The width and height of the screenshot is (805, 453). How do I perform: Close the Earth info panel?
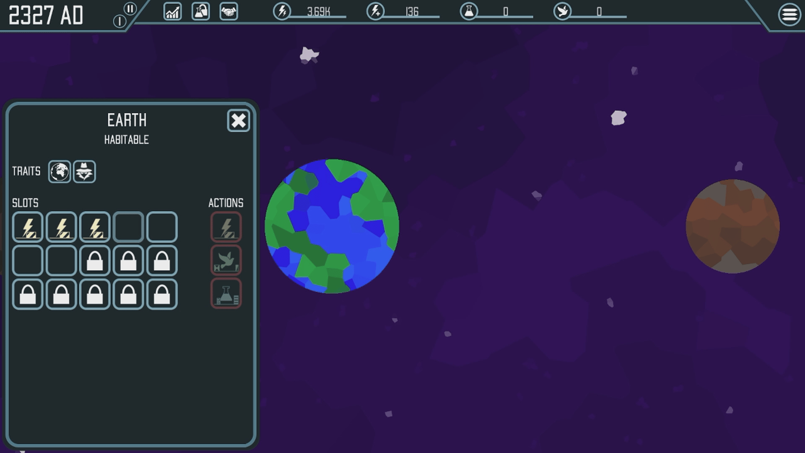pos(238,121)
